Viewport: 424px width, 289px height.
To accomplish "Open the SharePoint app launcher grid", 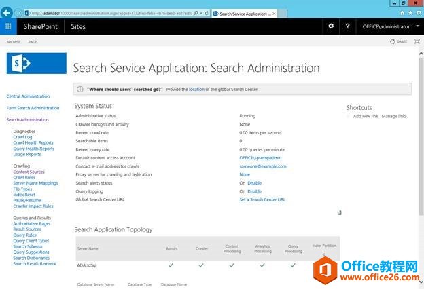I will (8, 26).
